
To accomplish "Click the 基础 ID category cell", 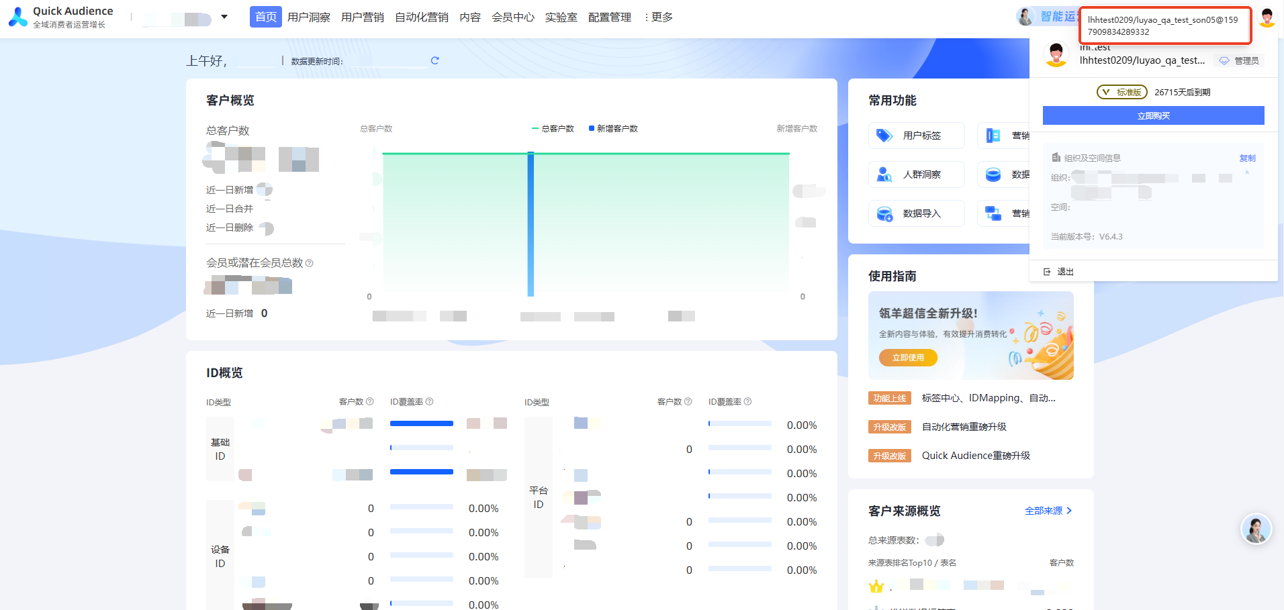I will tap(220, 449).
